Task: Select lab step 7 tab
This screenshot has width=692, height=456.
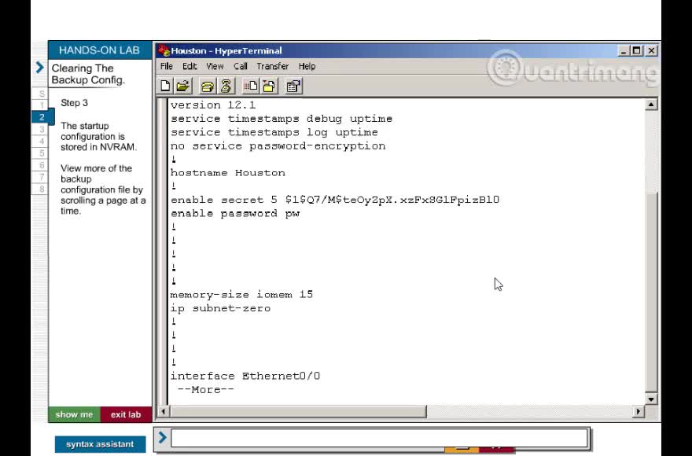Action: click(40, 177)
